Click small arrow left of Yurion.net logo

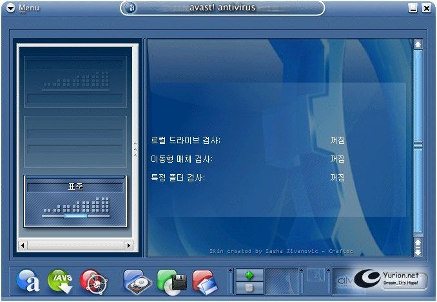click(x=328, y=270)
